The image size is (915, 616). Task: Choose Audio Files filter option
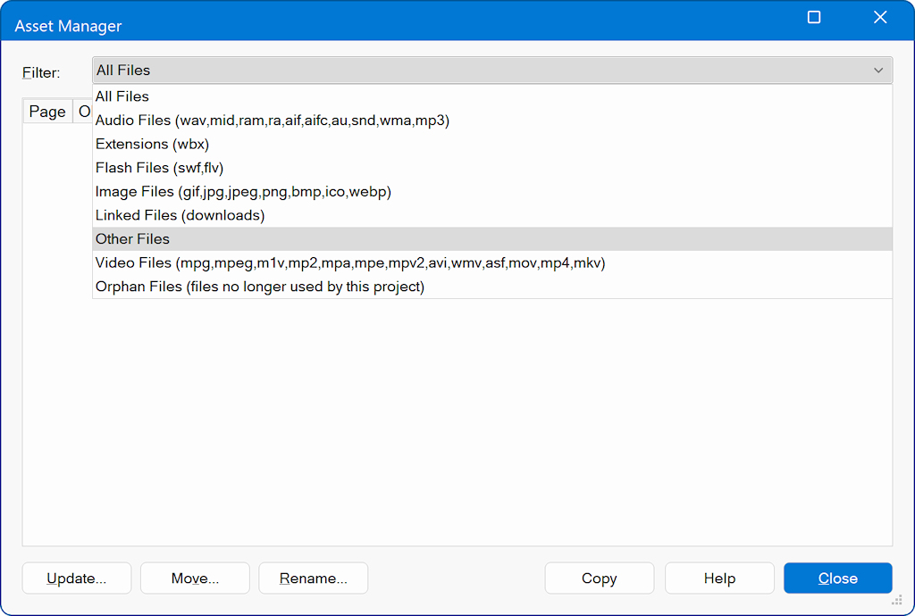pyautogui.click(x=272, y=121)
